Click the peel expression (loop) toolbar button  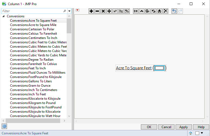click(x=148, y=11)
